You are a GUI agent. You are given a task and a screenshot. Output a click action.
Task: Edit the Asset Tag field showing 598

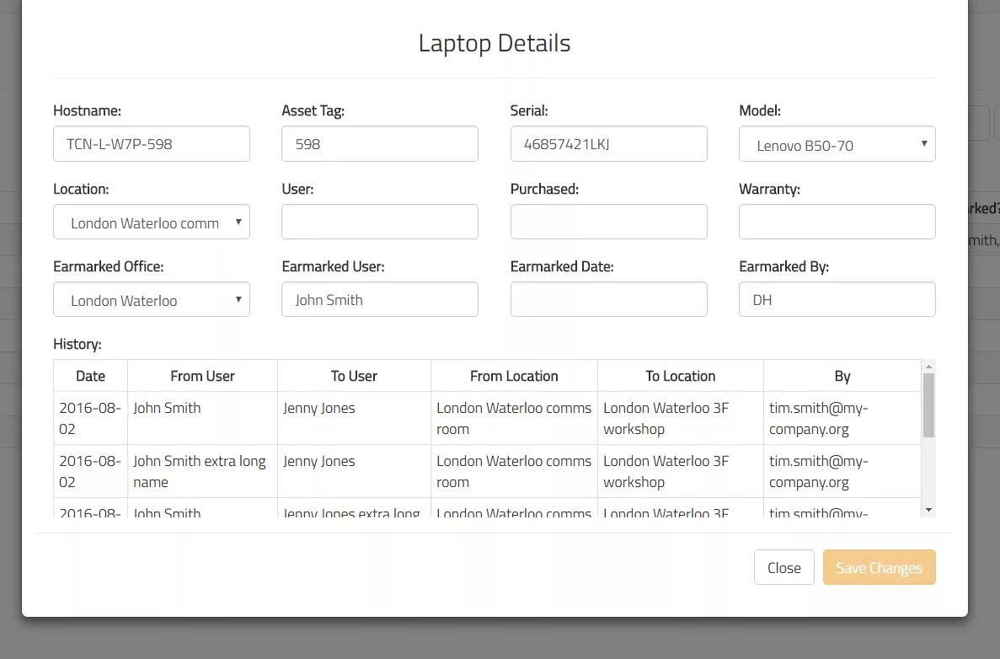379,143
